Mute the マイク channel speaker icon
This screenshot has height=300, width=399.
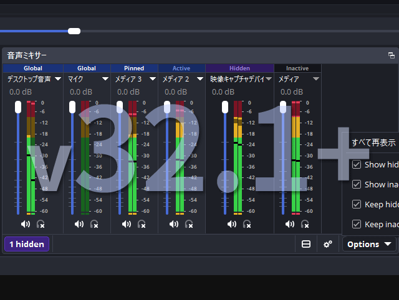(x=79, y=224)
